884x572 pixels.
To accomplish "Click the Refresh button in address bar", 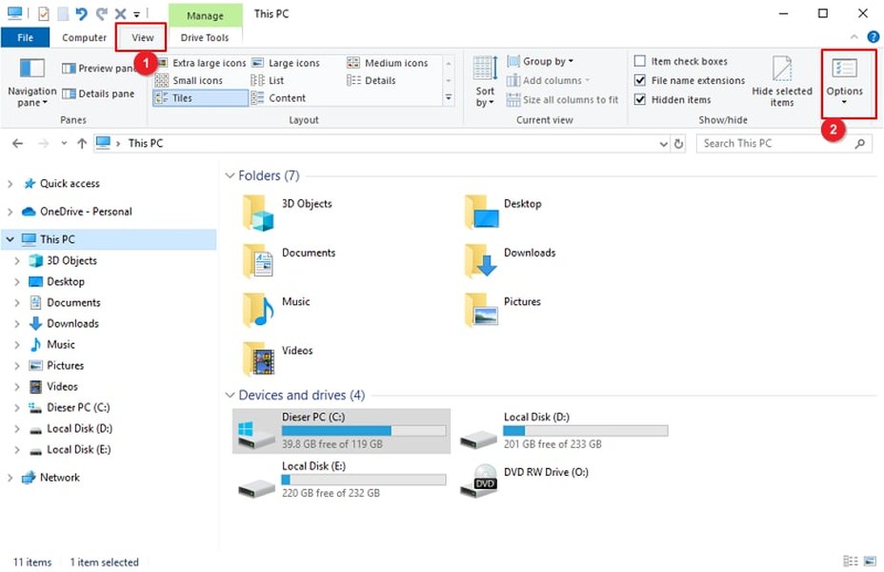I will 679,144.
